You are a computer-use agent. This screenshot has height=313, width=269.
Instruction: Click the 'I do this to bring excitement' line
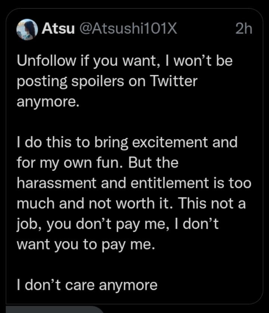(x=127, y=142)
